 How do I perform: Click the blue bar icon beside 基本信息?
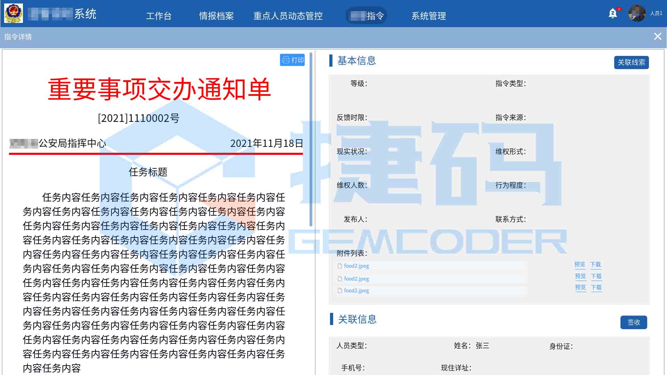tap(331, 61)
